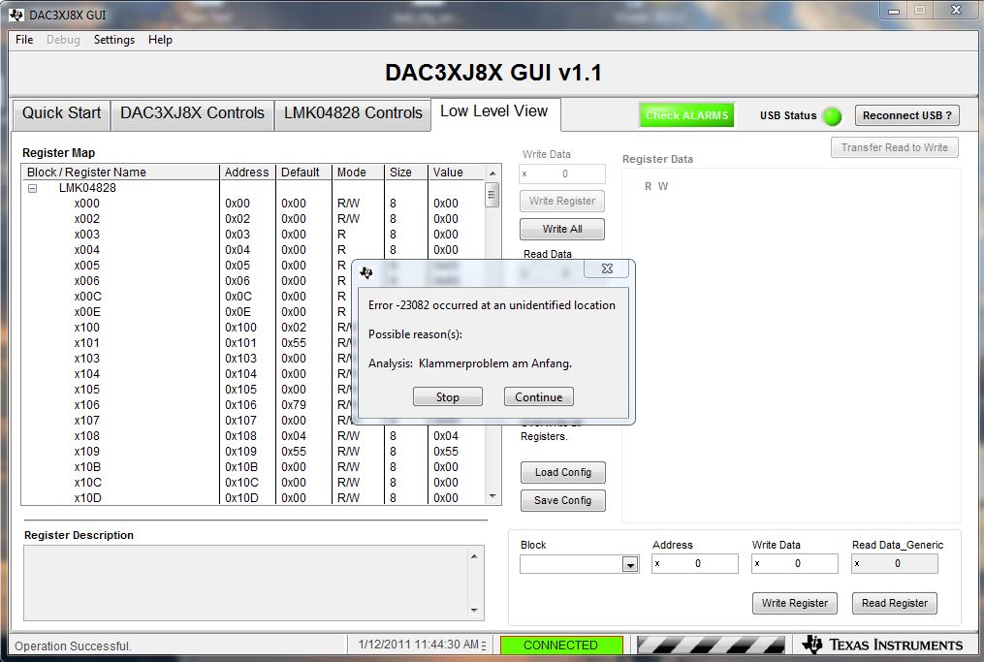984x662 pixels.
Task: Click 0x55 value in x109 row
Action: click(446, 451)
